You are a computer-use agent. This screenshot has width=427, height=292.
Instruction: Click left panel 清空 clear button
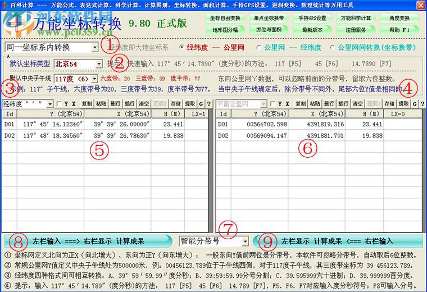[144, 104]
